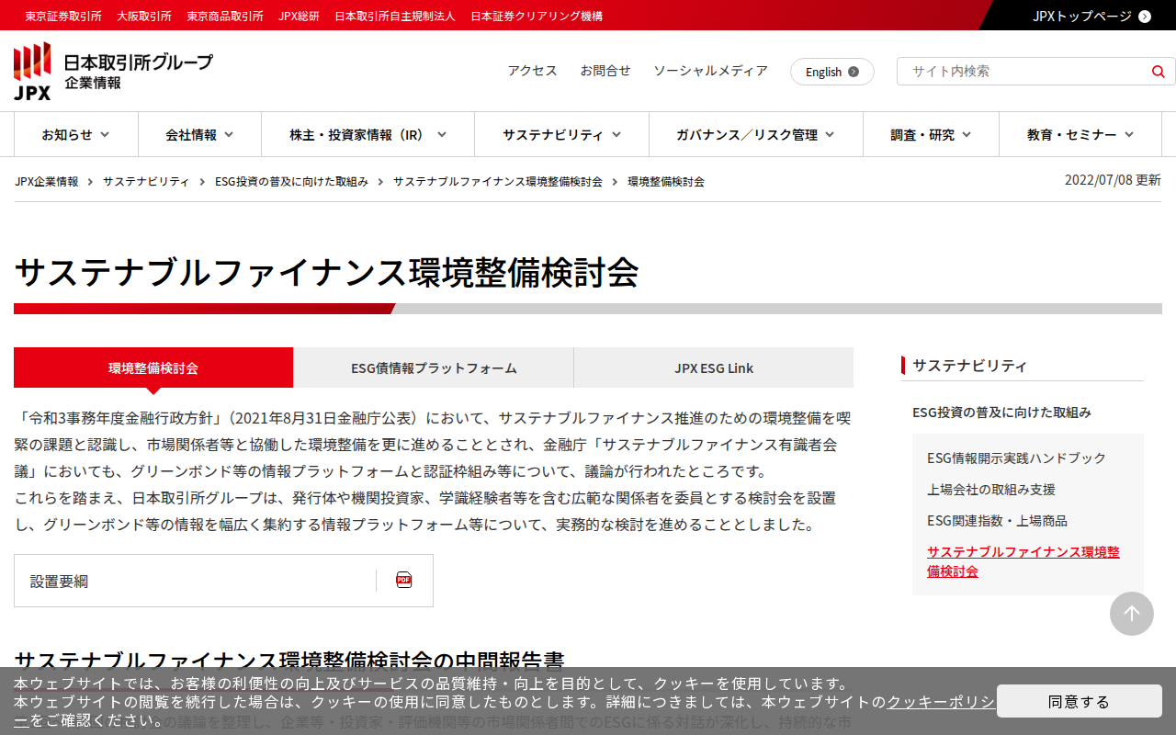This screenshot has height=735, width=1176.
Task: Open ESG関連指数・上場商品 sidebar link
Action: (x=997, y=521)
